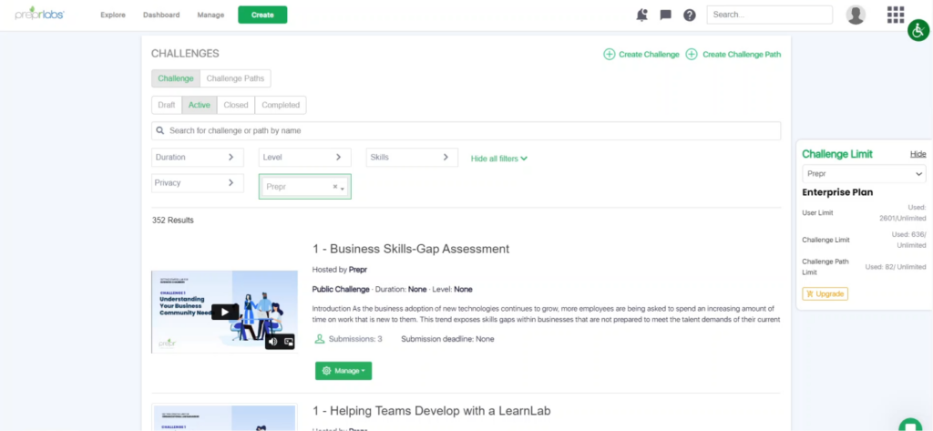
Task: Click the Prepr host name link
Action: pos(357,270)
